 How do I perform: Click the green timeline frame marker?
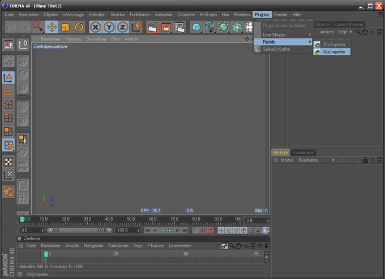tap(22, 219)
